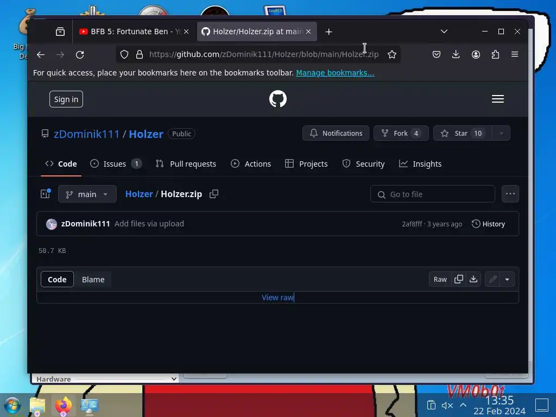The height and width of the screenshot is (417, 556).
Task: Select the Holzer/Holzer.zip tab
Action: click(257, 31)
